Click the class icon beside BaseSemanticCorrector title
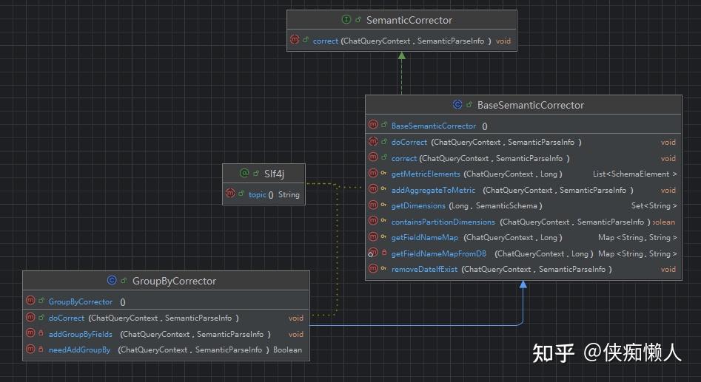The width and height of the screenshot is (701, 382). point(457,104)
